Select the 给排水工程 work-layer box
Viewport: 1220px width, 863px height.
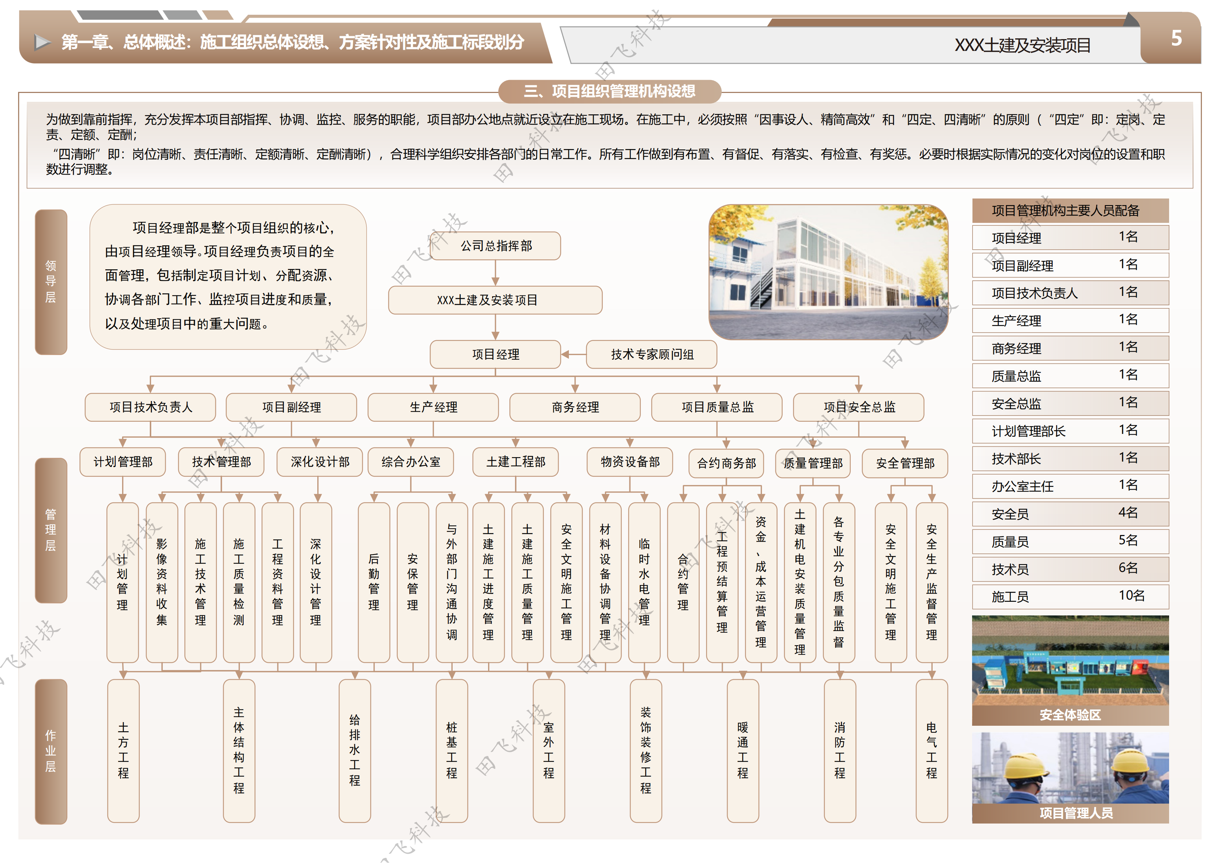click(x=355, y=751)
